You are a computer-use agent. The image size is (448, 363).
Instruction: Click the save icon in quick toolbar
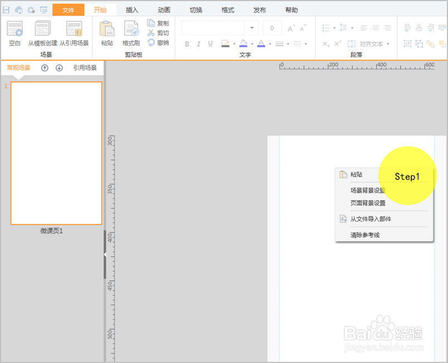[x=6, y=10]
